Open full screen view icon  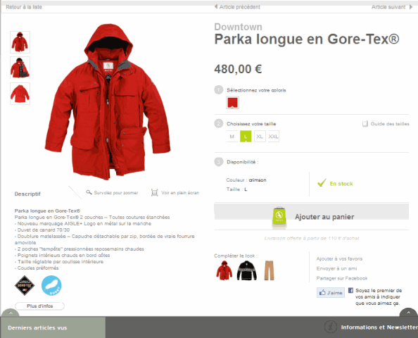click(x=154, y=192)
